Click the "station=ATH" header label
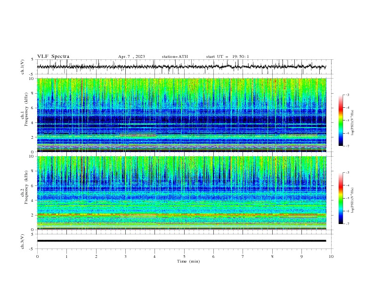Viewport: 373px width, 288px height. pyautogui.click(x=175, y=56)
